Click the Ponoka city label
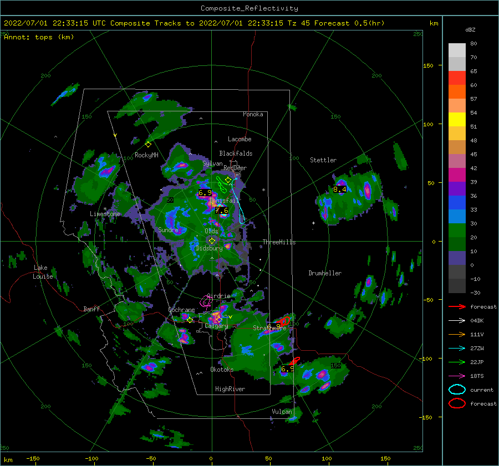This screenshot has height=466, width=499. click(x=253, y=114)
